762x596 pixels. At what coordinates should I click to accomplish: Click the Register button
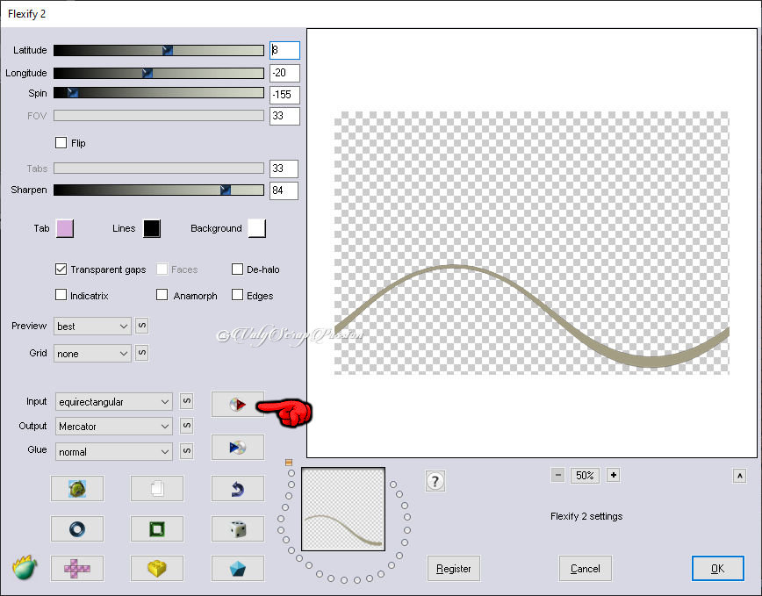tap(454, 569)
